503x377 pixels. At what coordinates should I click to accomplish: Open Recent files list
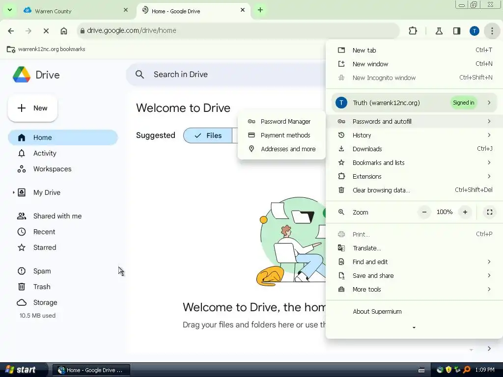click(63, 232)
